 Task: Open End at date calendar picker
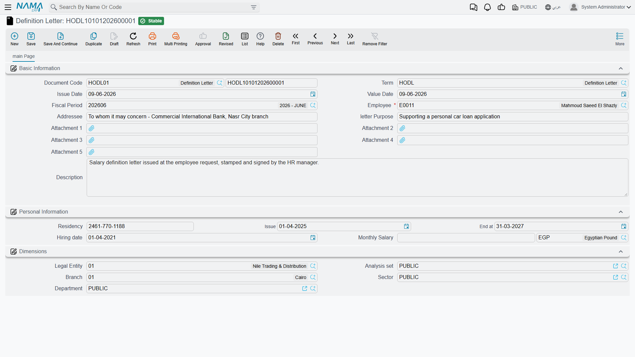tap(624, 226)
